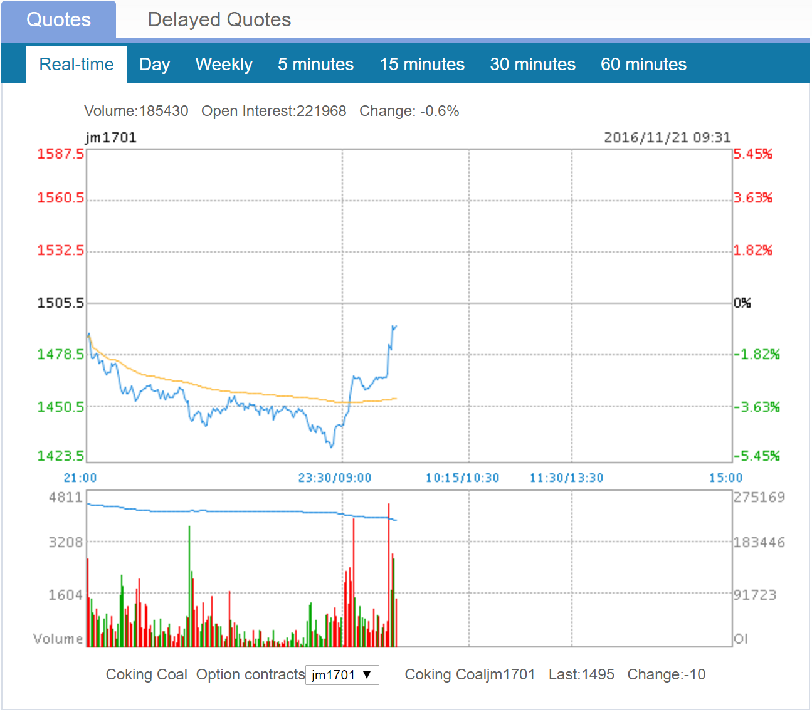Open the Delayed Quotes tab
Viewport: 812px width, 712px height.
pos(219,20)
